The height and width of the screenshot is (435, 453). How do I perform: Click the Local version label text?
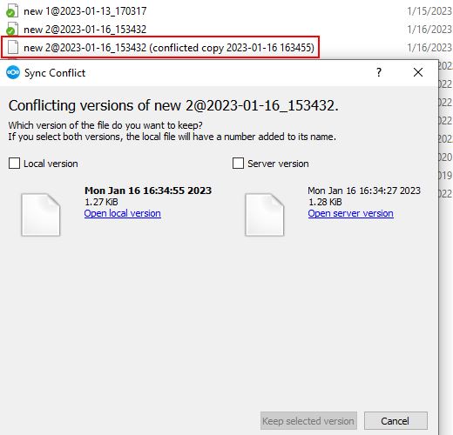(x=51, y=164)
